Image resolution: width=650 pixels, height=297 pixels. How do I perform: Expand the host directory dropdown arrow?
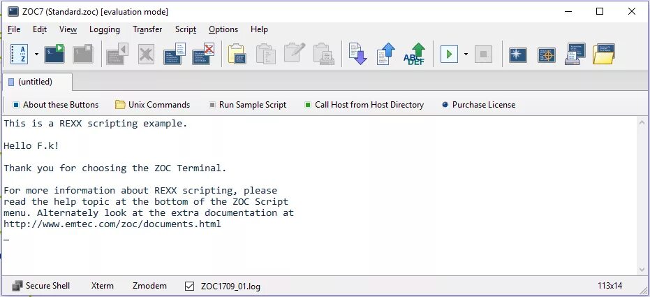pos(36,54)
